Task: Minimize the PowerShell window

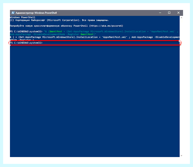Action: [x=160, y=13]
